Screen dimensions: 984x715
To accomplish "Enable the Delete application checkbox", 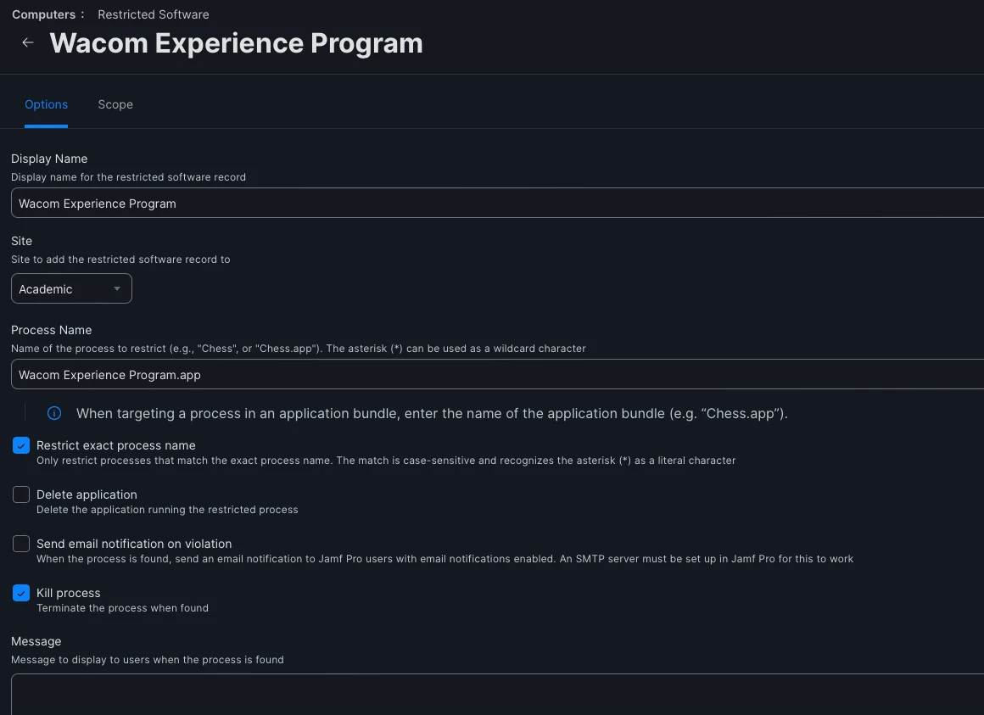I will (x=21, y=495).
